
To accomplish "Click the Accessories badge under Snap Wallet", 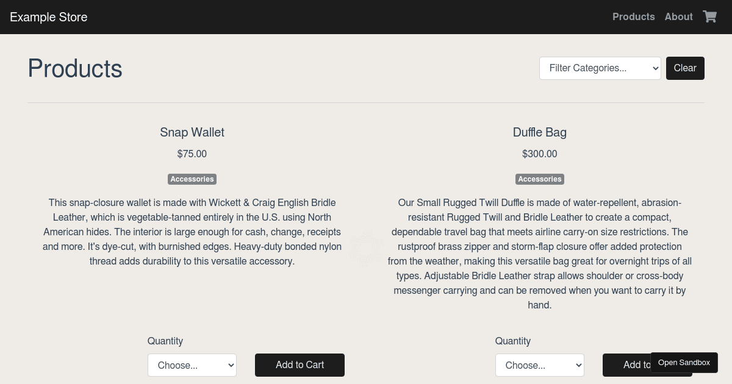I will [x=192, y=179].
